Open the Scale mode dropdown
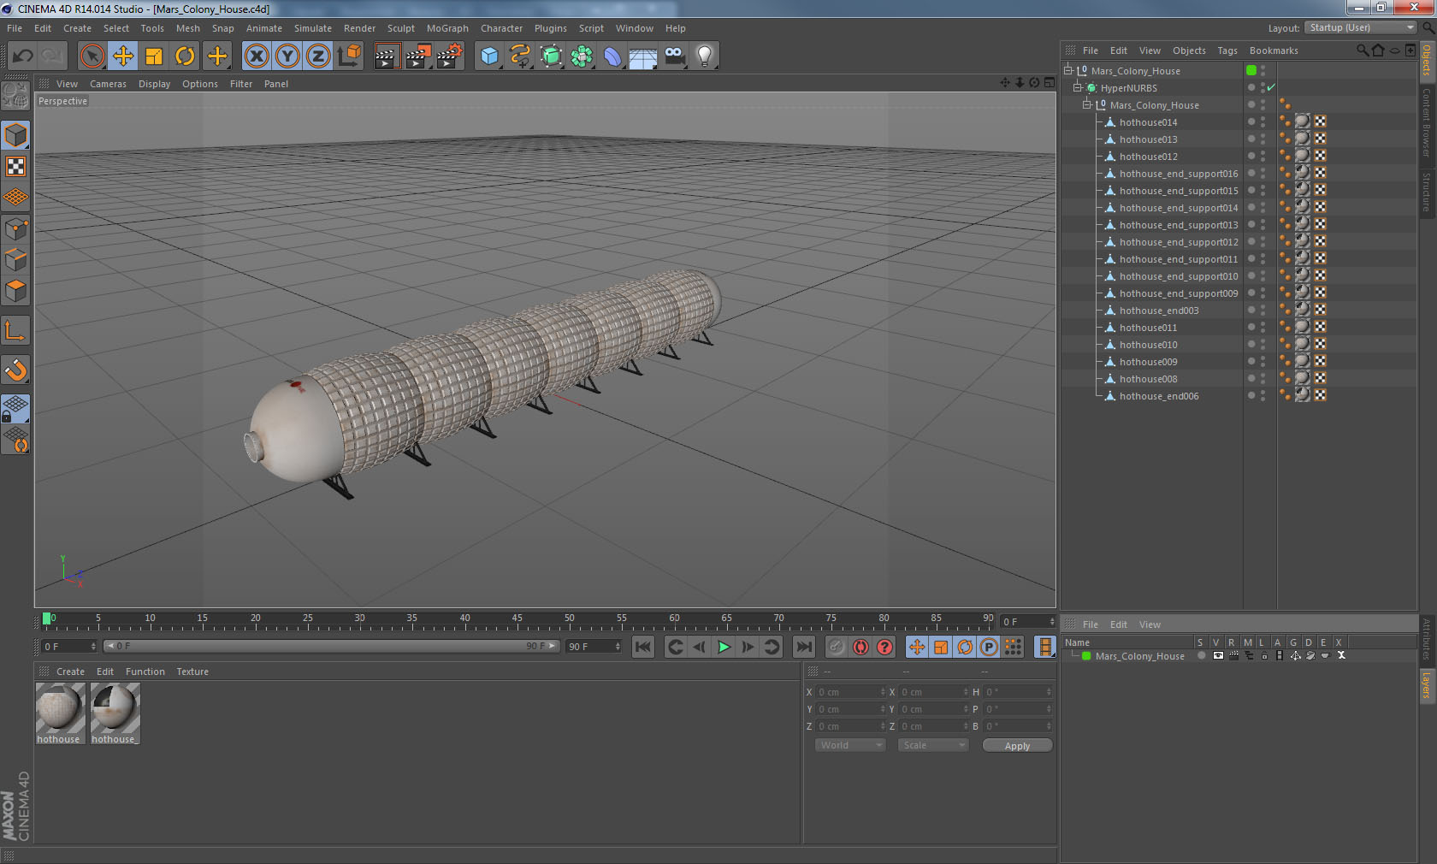Screen dimensions: 1437x864 point(932,745)
